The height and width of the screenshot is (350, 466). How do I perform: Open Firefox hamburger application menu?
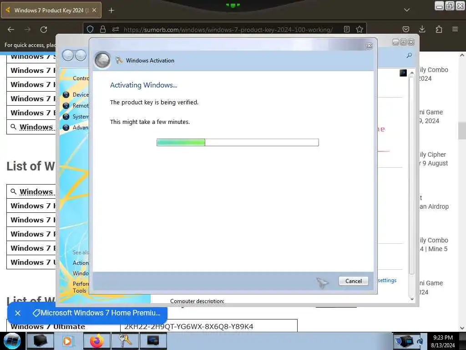click(x=455, y=29)
